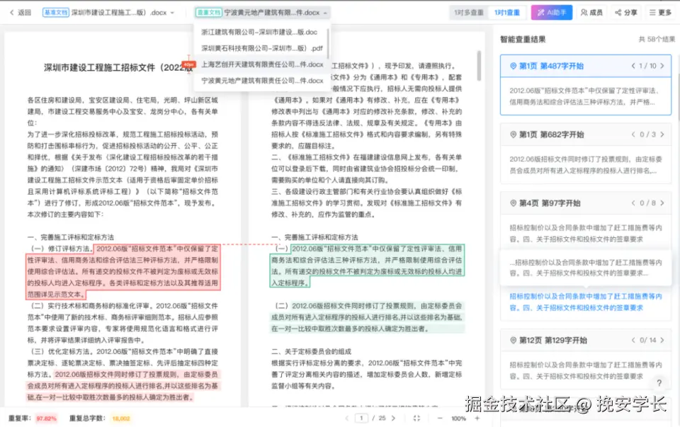This screenshot has width=680, height=427.
Task: Open the 基准文档 file dropdown
Action: point(108,13)
